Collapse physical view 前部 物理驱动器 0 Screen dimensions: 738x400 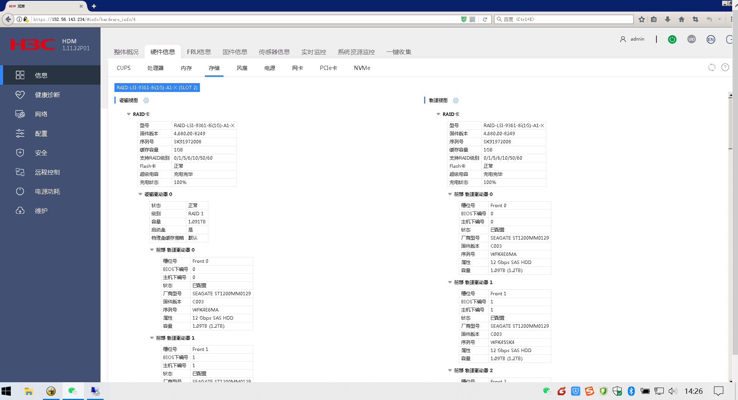pyautogui.click(x=450, y=194)
